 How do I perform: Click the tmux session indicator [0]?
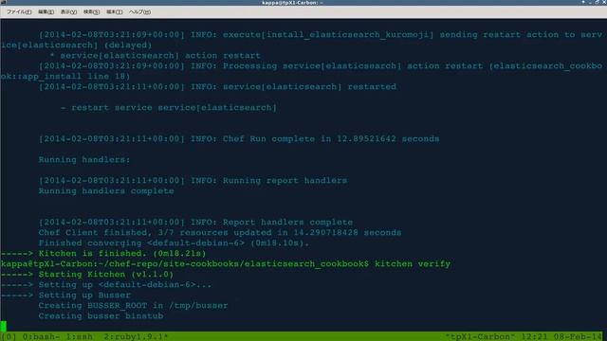[9, 336]
